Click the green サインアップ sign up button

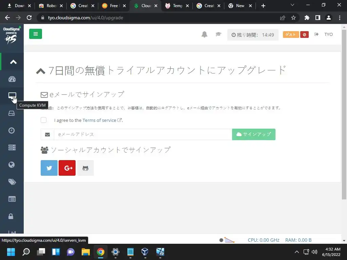(x=253, y=134)
